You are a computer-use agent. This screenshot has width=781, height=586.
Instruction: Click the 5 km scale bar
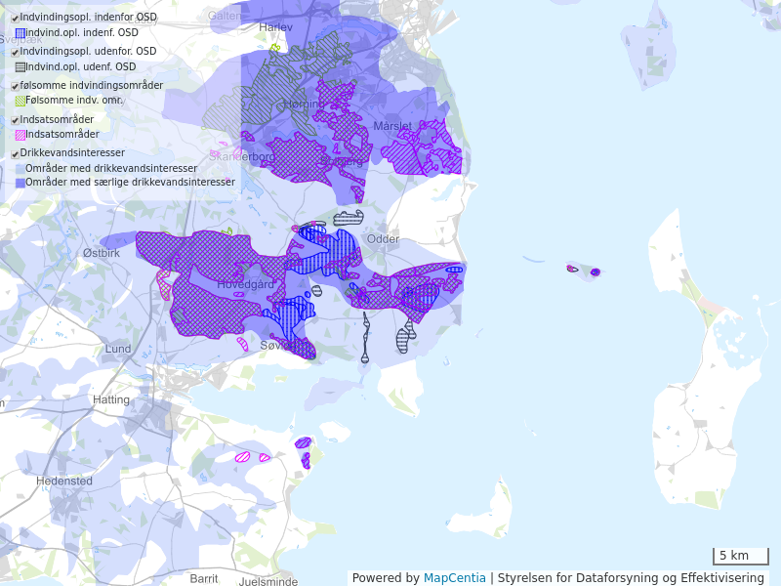coord(741,556)
